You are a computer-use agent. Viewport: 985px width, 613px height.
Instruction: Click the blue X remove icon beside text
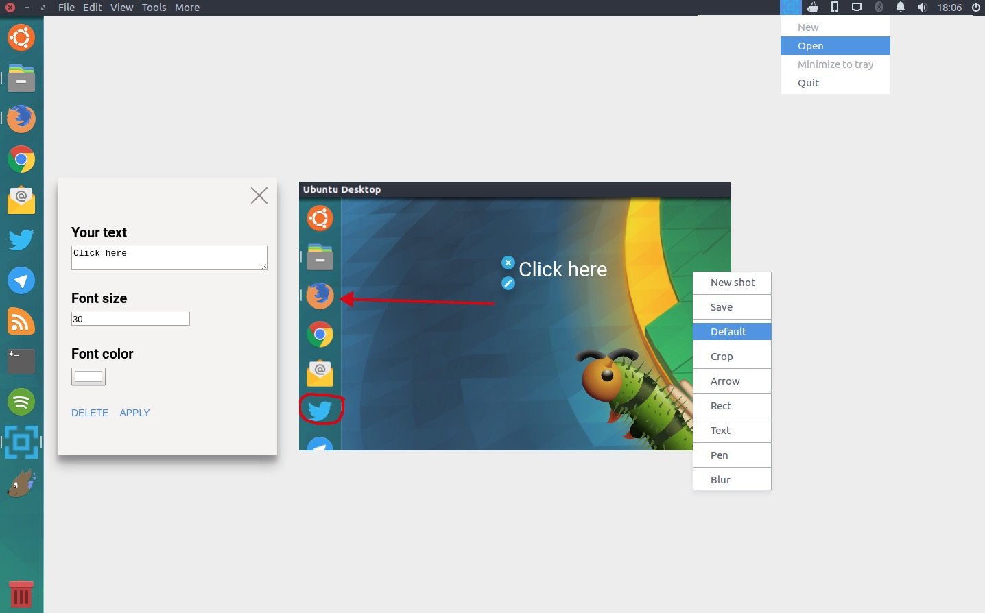click(508, 263)
